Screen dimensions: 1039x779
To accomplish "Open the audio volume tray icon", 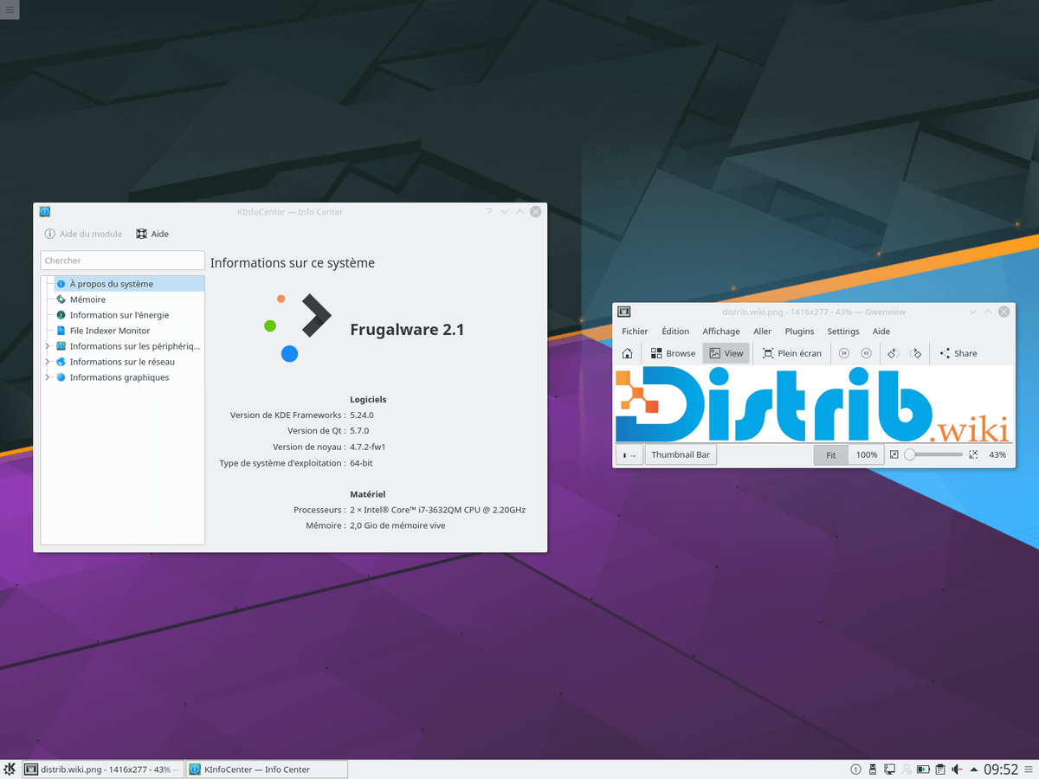I will pyautogui.click(x=957, y=769).
